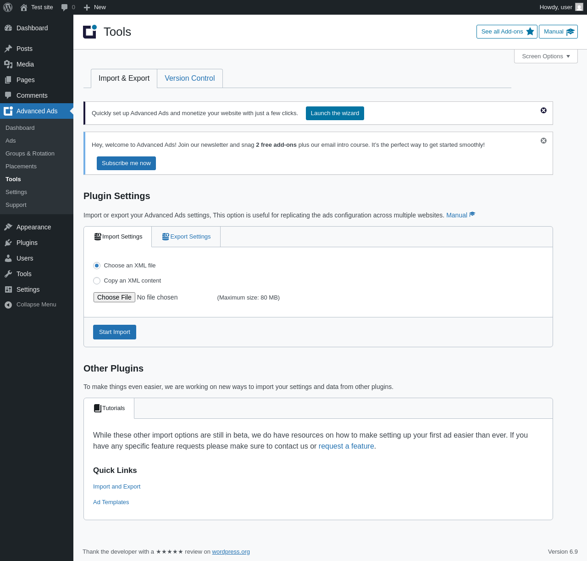Click the Appearance paintbrush icon
587x561 pixels.
tap(8, 227)
